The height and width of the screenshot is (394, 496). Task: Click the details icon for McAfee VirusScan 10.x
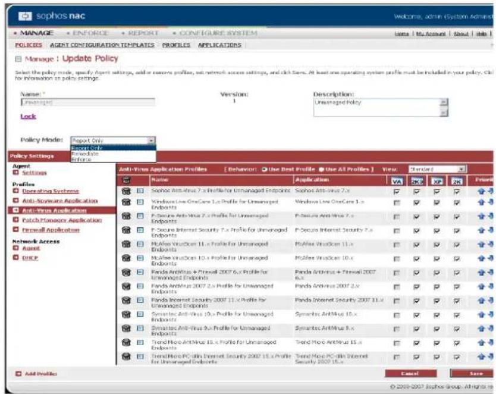(x=140, y=258)
